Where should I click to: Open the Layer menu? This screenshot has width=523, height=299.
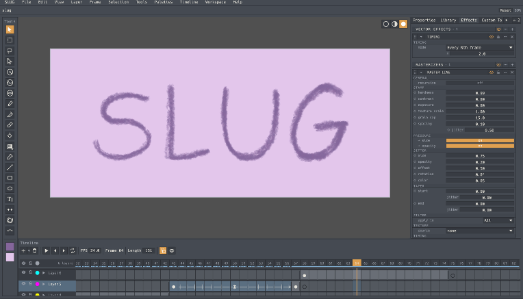(x=77, y=2)
